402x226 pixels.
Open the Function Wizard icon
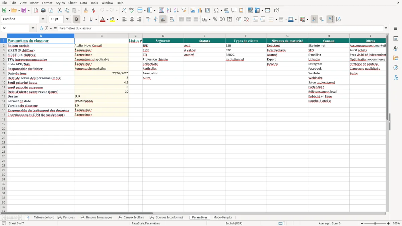42,28
